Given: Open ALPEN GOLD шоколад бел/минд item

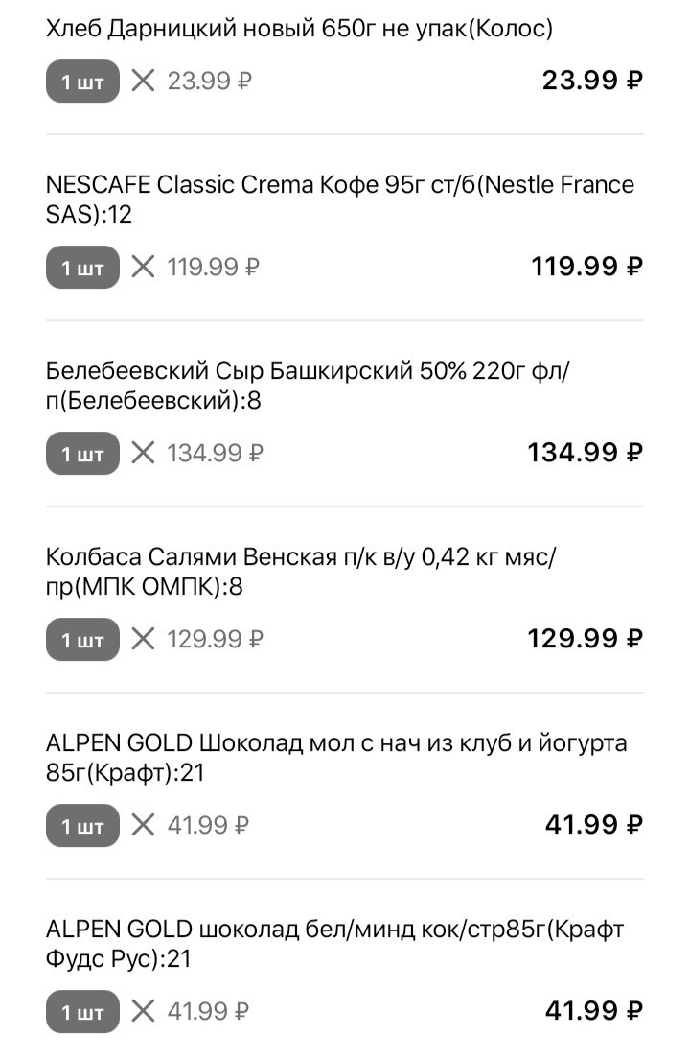Looking at the screenshot, I should click(335, 944).
